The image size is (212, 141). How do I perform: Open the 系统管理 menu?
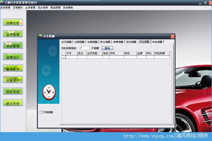[5, 7]
